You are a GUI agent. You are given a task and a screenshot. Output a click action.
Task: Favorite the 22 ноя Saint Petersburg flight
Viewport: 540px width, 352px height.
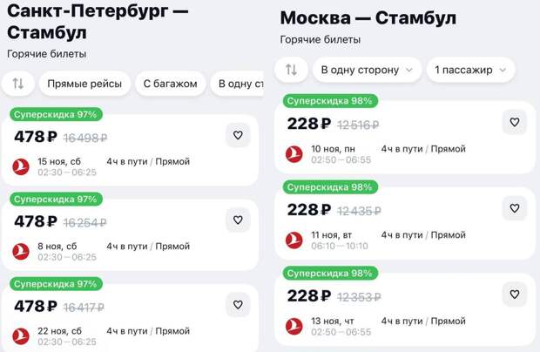tap(238, 305)
